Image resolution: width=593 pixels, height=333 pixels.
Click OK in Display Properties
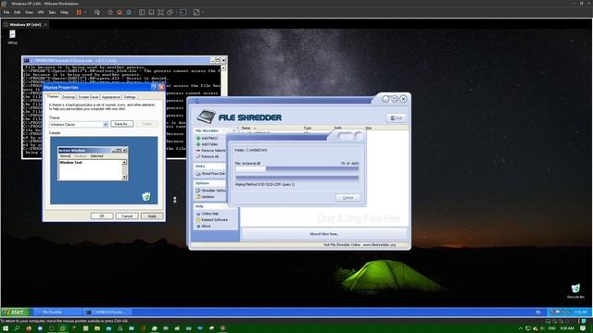click(102, 216)
